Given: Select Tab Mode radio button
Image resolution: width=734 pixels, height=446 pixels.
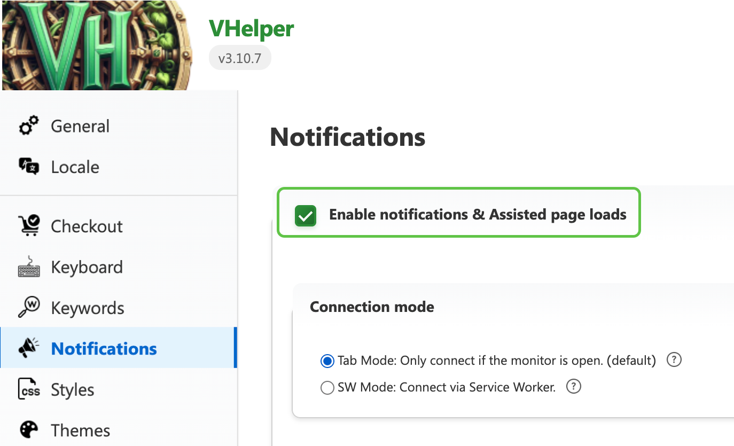Looking at the screenshot, I should pyautogui.click(x=327, y=361).
